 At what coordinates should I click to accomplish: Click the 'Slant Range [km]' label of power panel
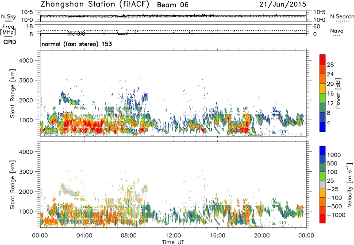(x=12, y=93)
